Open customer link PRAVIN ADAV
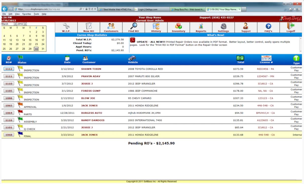The width and height of the screenshot is (304, 184). [90, 76]
